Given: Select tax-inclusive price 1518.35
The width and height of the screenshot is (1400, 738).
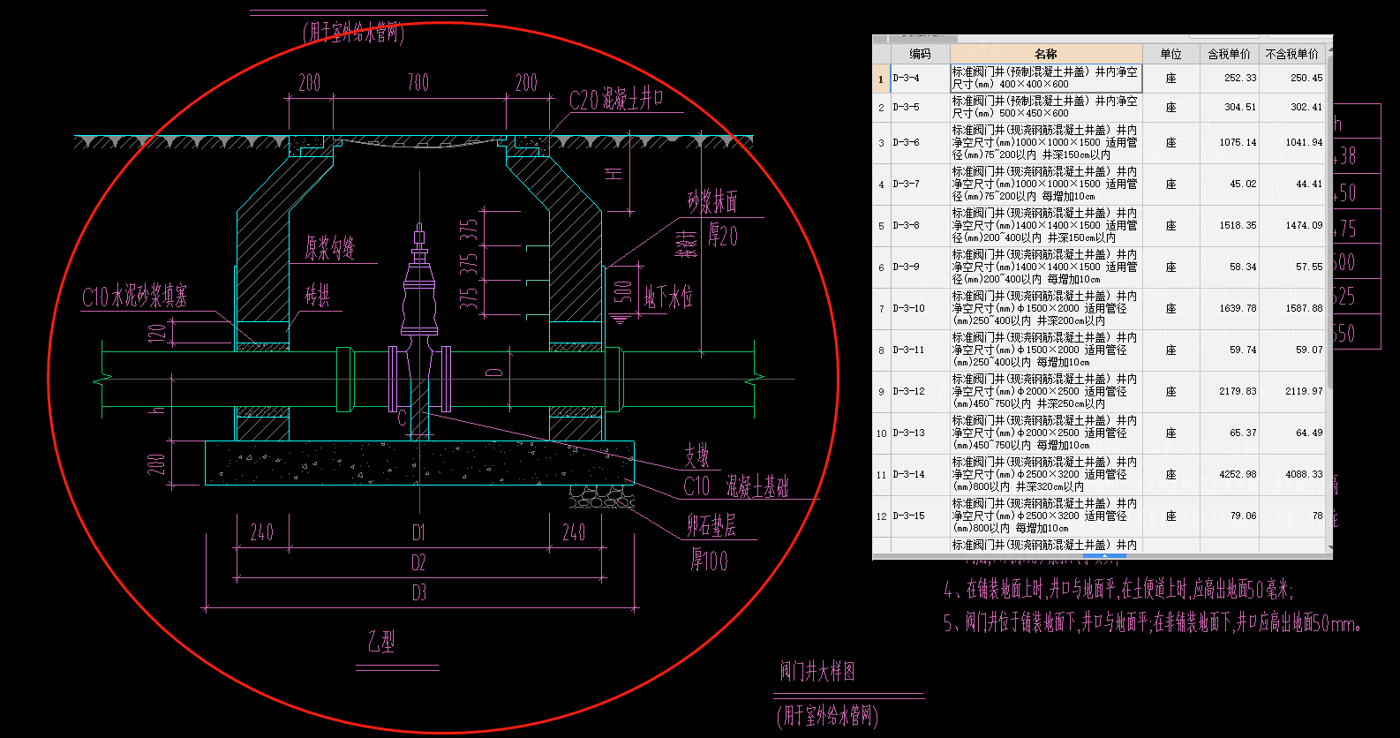Looking at the screenshot, I should point(1229,226).
